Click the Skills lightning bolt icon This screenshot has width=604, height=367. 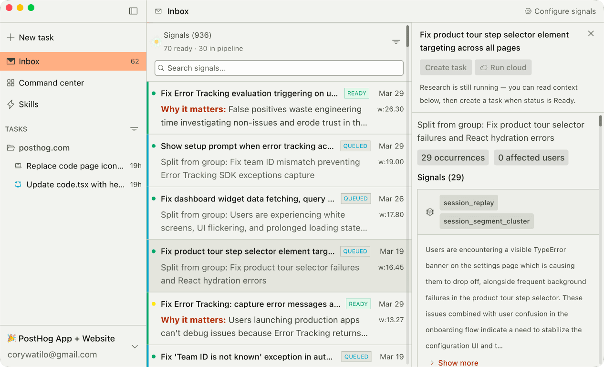click(x=10, y=104)
